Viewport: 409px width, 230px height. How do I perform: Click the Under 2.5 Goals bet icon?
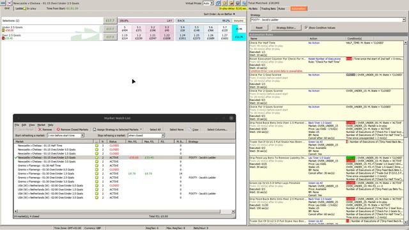(x=3, y=30)
